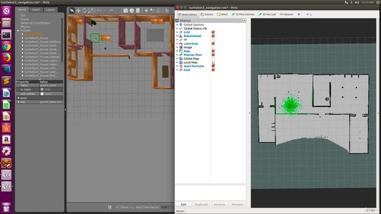Add a spot light in Gazebo
The image size is (381, 214).
(x=152, y=11)
